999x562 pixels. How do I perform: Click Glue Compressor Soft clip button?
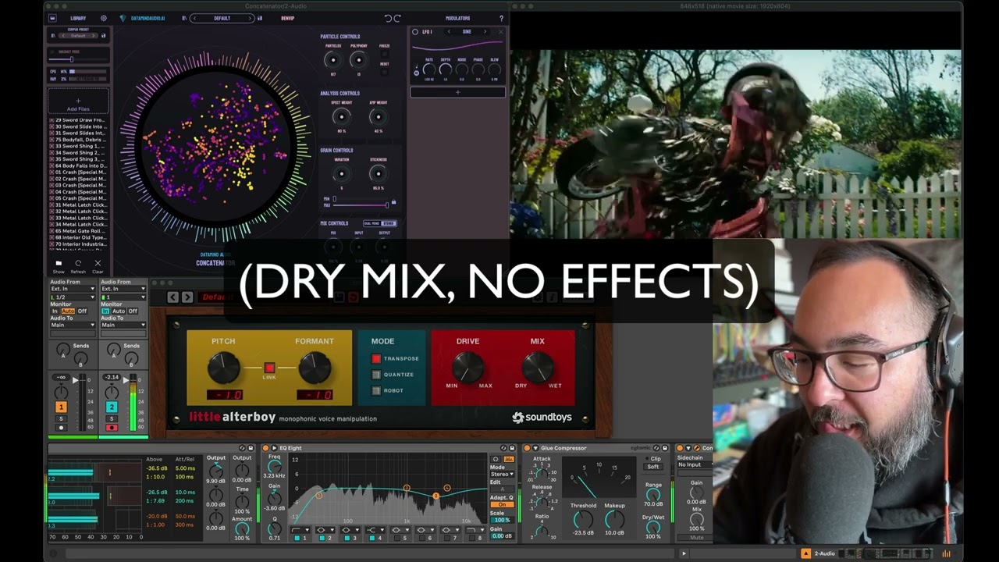click(x=653, y=467)
